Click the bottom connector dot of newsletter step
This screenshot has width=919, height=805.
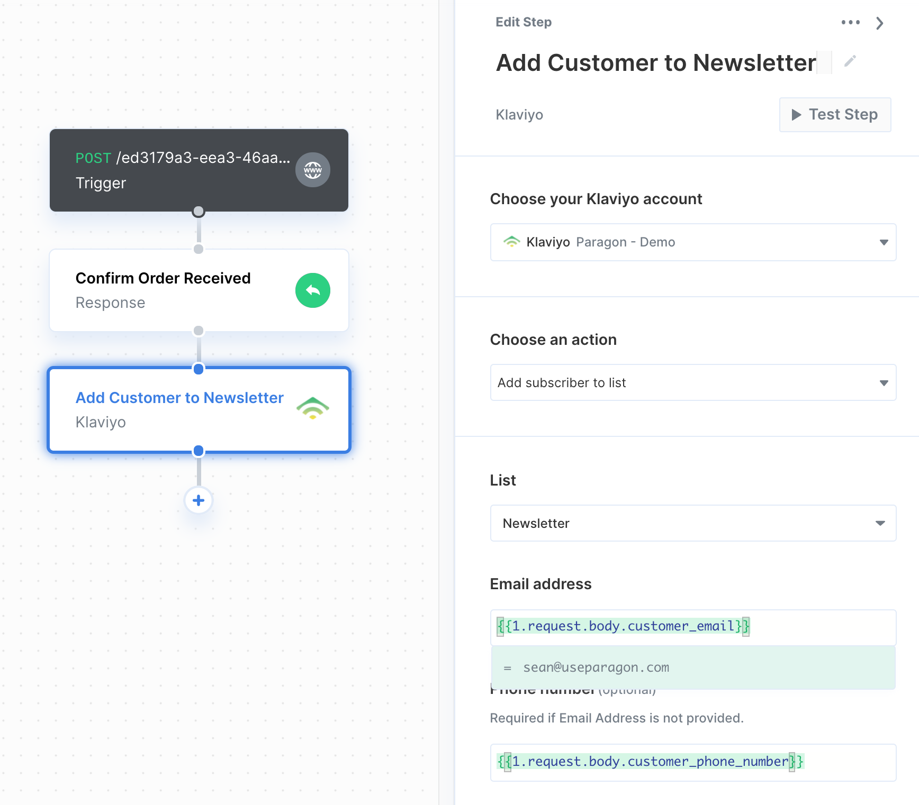(x=199, y=451)
